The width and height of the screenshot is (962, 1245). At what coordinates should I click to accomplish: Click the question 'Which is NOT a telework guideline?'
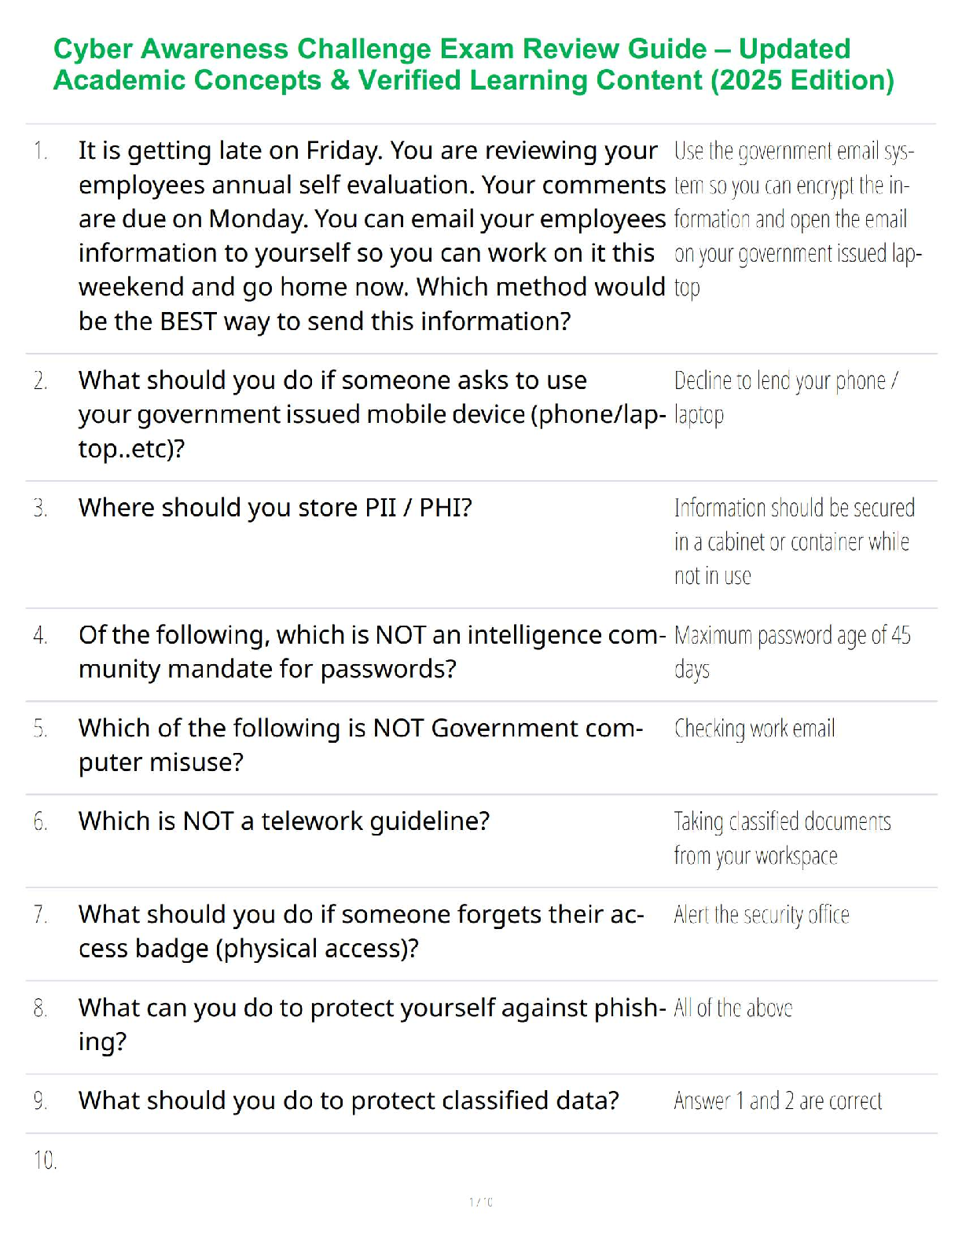[x=284, y=821]
